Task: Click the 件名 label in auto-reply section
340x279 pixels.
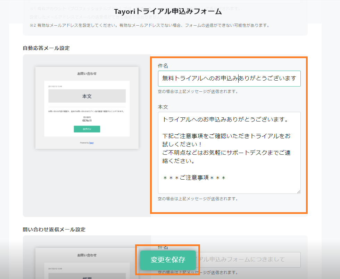Action: click(x=163, y=66)
